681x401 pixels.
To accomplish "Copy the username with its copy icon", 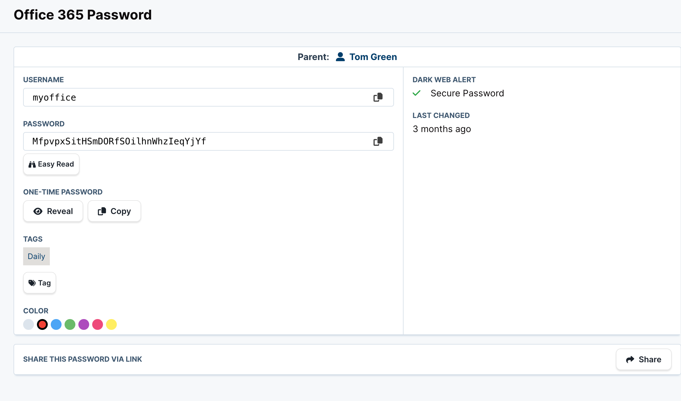I will [378, 97].
